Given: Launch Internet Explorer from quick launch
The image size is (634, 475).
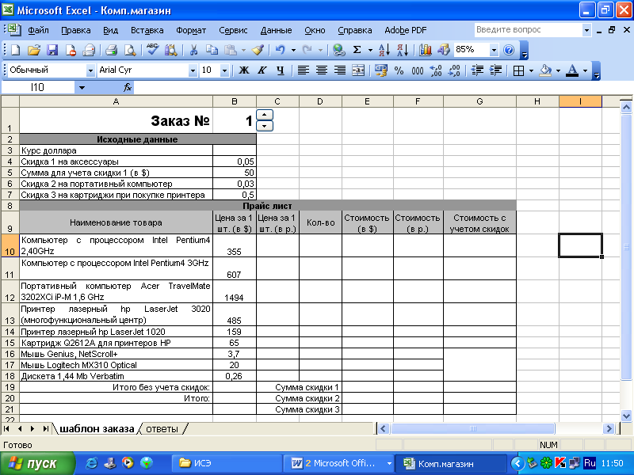Looking at the screenshot, I should [91, 463].
